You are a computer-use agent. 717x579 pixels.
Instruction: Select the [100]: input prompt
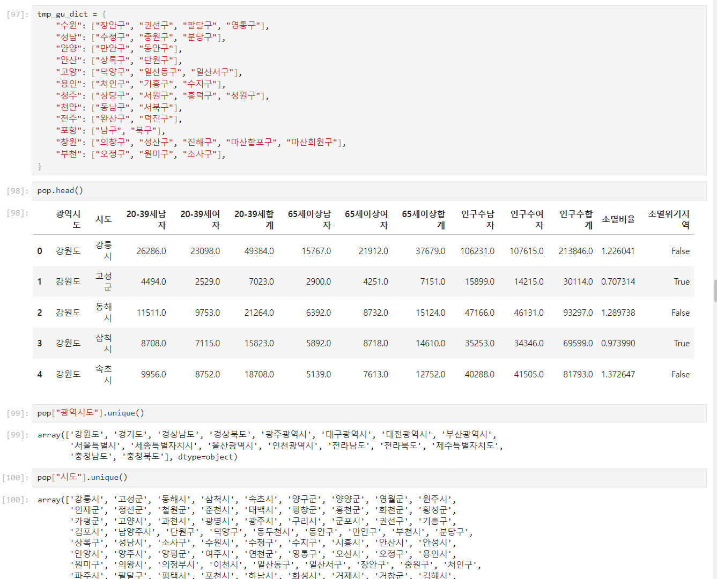pos(15,478)
